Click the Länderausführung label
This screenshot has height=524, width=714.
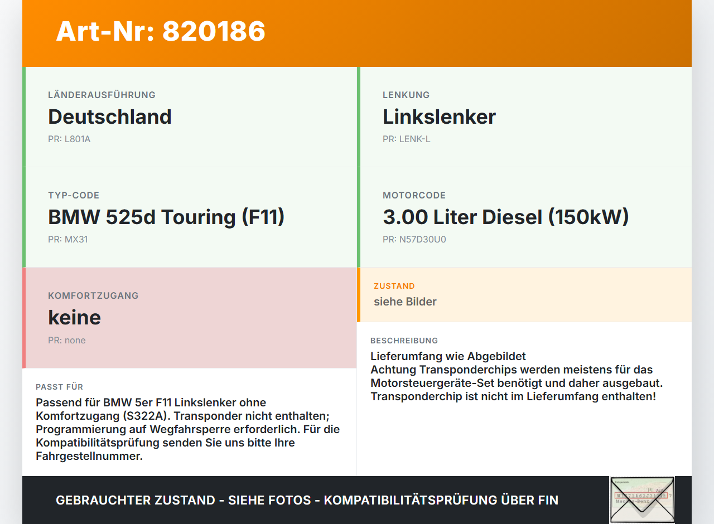[102, 95]
